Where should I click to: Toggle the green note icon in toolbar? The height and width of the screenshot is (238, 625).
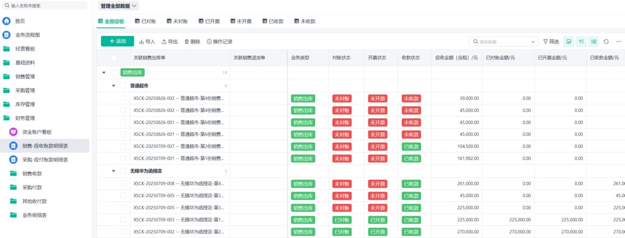click(x=569, y=42)
